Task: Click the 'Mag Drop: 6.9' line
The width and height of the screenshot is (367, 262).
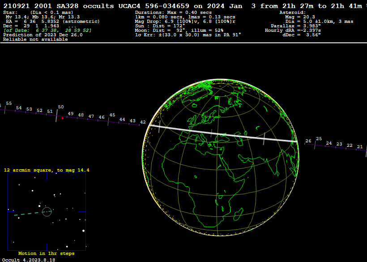Action: click(x=185, y=21)
